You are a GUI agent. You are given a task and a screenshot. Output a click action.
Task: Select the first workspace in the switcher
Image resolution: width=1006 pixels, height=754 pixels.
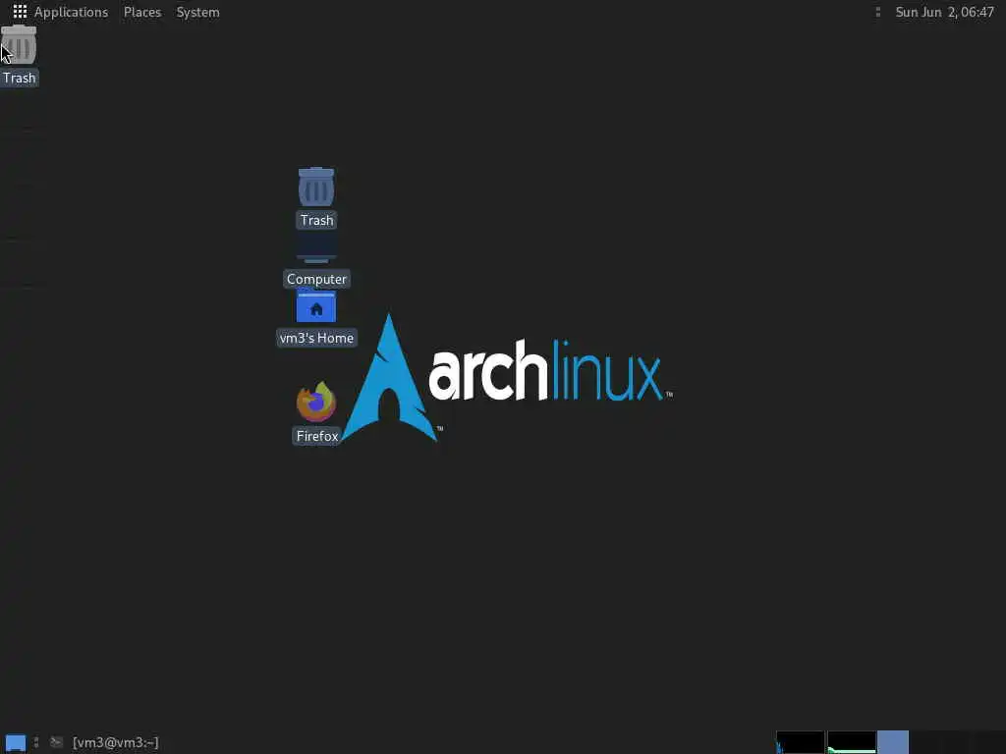click(x=893, y=742)
